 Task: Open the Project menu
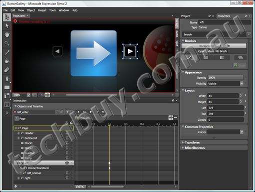(42, 10)
